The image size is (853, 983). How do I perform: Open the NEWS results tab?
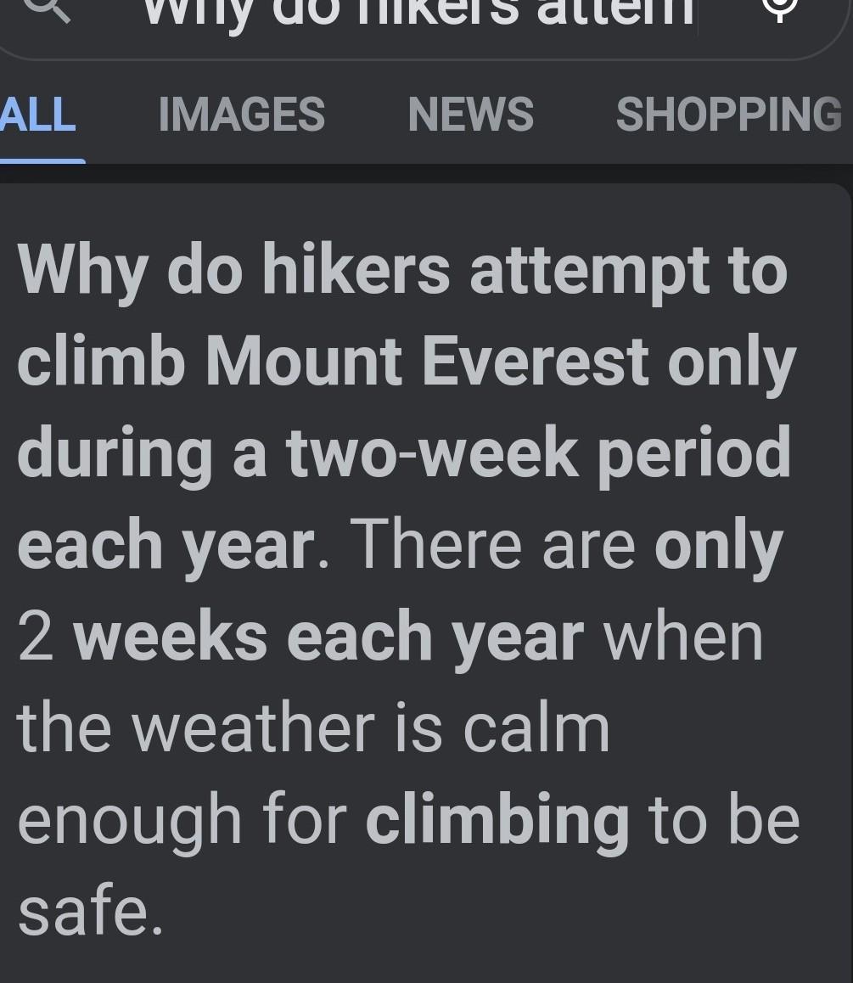(x=471, y=115)
